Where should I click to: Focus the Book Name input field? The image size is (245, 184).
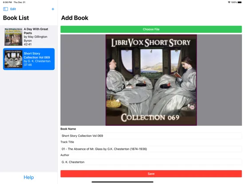151,136
